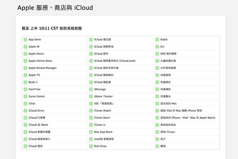The width and height of the screenshot is (238, 159).
Task: Click the green status icon for Mail Drop
Action: 91,146
